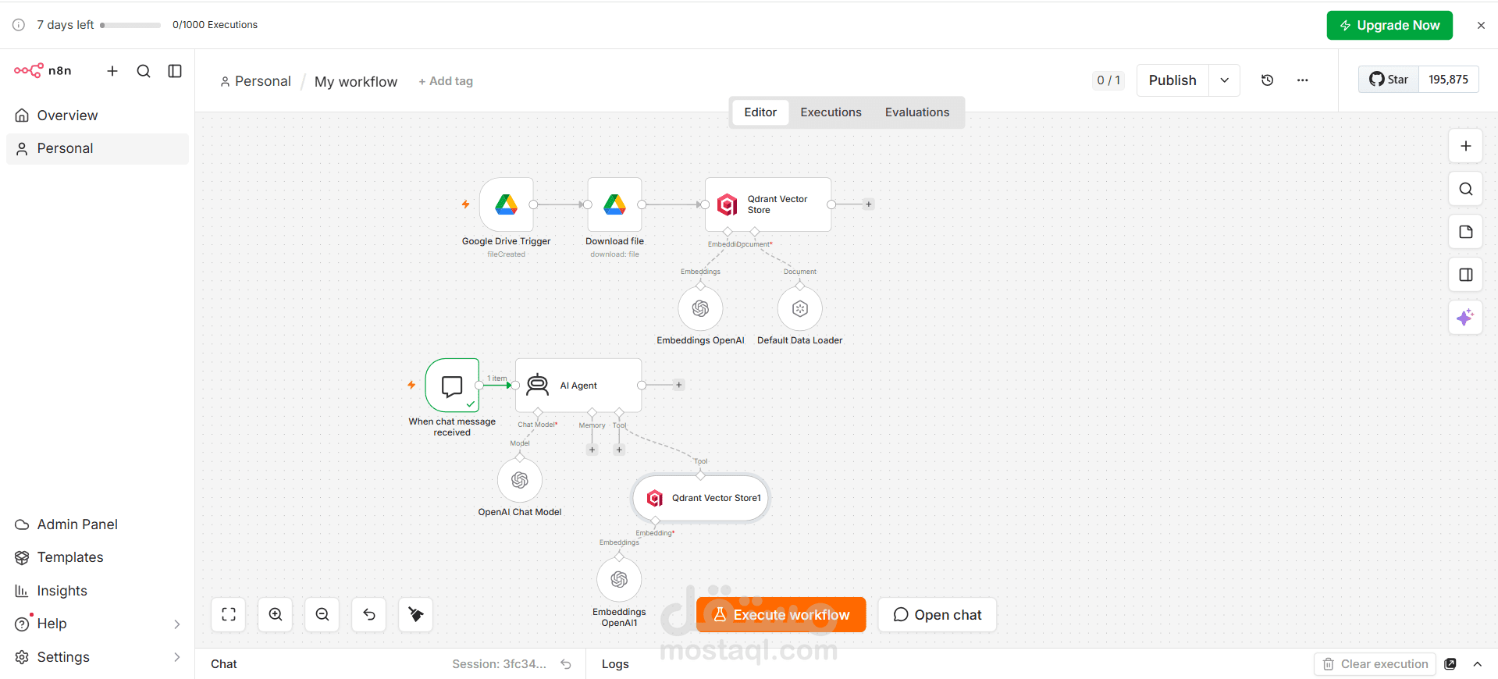Reset the chat session icon

click(566, 664)
